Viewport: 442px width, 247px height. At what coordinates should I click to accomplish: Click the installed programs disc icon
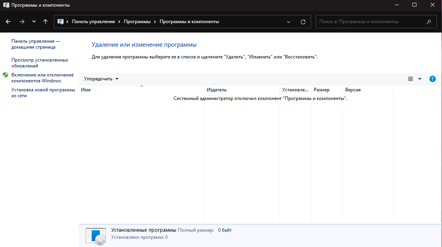click(x=96, y=236)
